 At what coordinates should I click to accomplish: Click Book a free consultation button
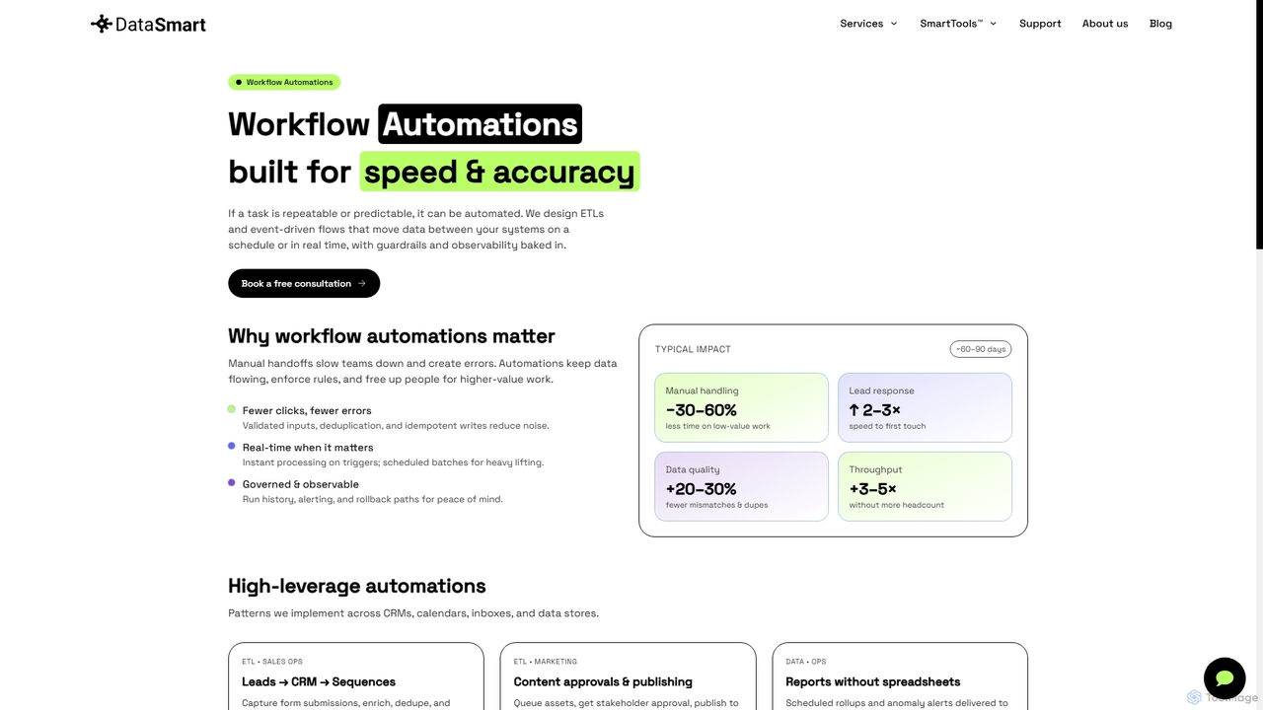pyautogui.click(x=304, y=283)
